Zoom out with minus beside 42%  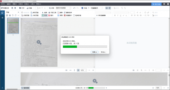coord(89,70)
